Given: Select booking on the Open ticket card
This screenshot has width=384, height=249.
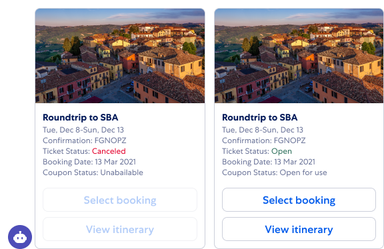Looking at the screenshot, I should 299,200.
